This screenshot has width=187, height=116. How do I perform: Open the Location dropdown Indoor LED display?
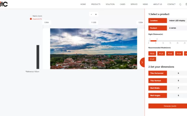tap(177, 20)
